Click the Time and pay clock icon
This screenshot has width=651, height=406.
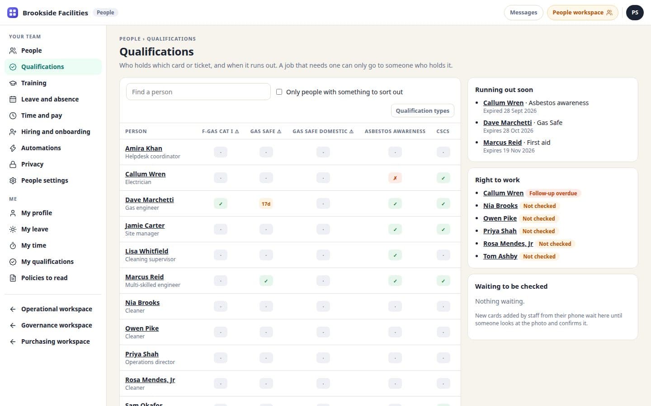(x=13, y=115)
